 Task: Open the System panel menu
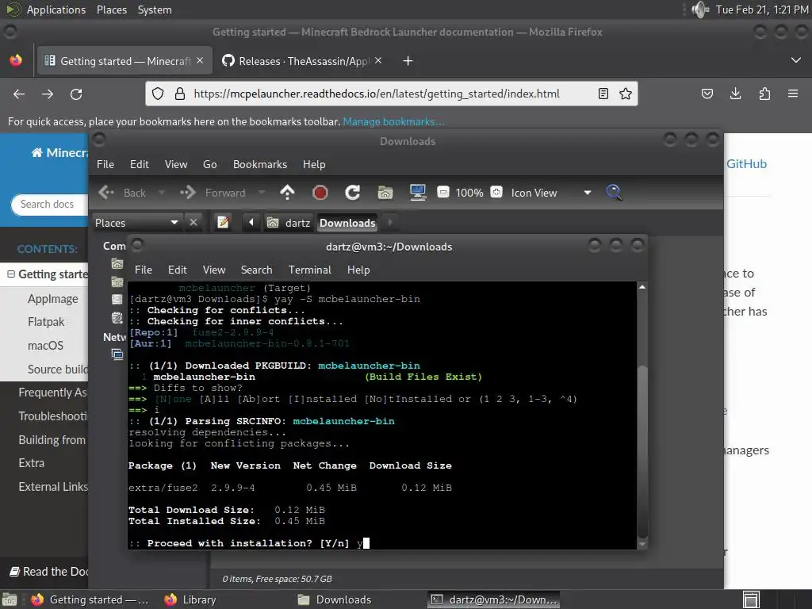[x=155, y=10]
